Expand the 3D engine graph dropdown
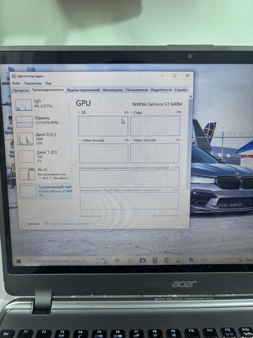Viewport: 253px width, 338px height. [x=79, y=113]
